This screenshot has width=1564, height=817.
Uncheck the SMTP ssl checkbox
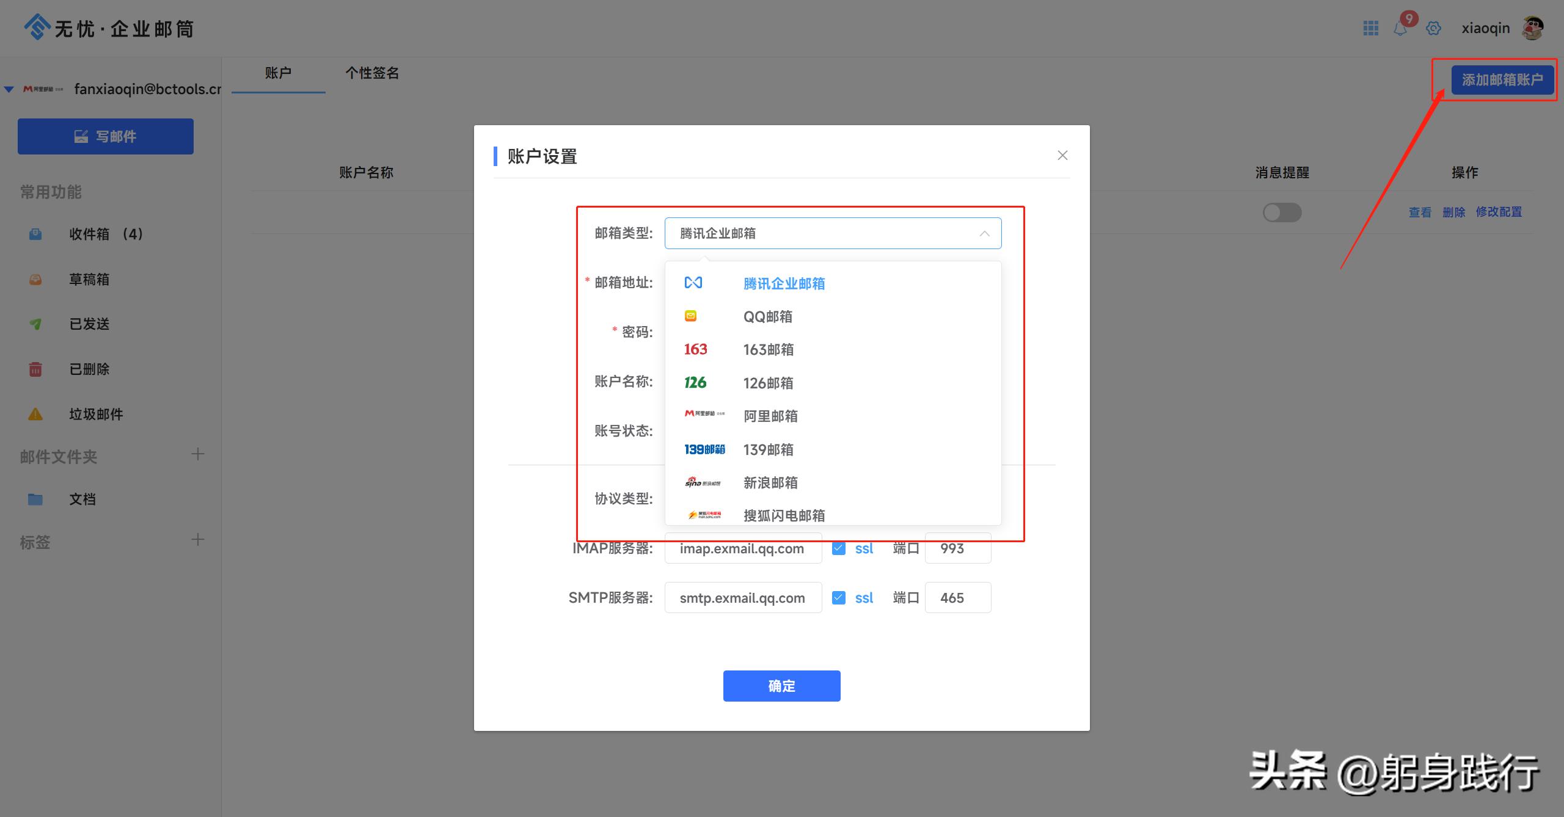click(x=838, y=597)
